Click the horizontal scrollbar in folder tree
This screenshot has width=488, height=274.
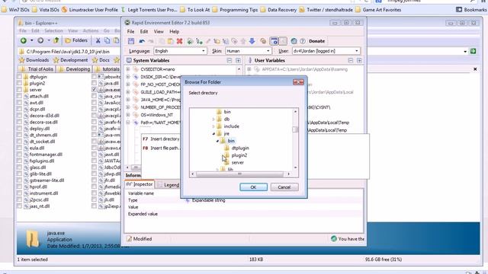(239, 174)
